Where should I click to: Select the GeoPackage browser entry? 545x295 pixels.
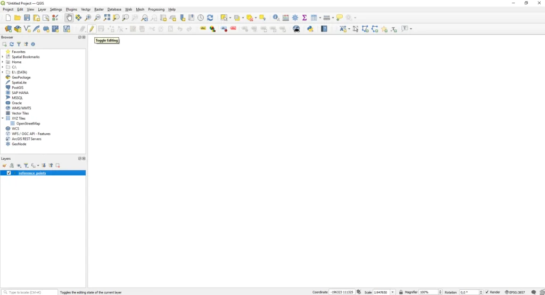pyautogui.click(x=21, y=77)
